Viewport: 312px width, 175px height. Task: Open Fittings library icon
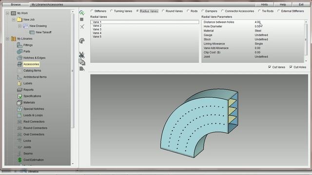coord(19,45)
